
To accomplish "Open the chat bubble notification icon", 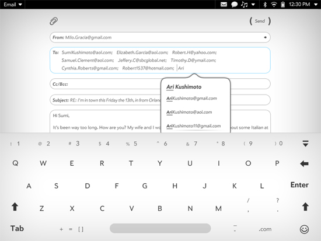I will 234,4.
